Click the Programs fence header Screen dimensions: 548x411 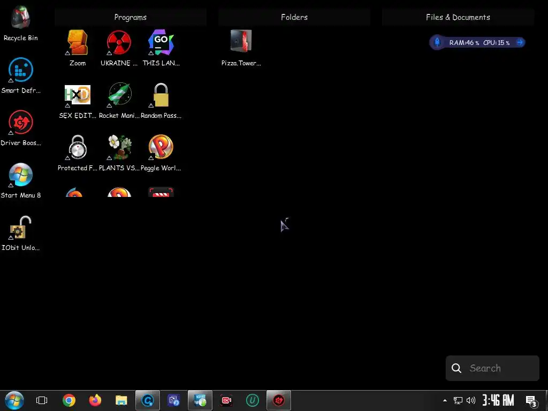click(131, 17)
